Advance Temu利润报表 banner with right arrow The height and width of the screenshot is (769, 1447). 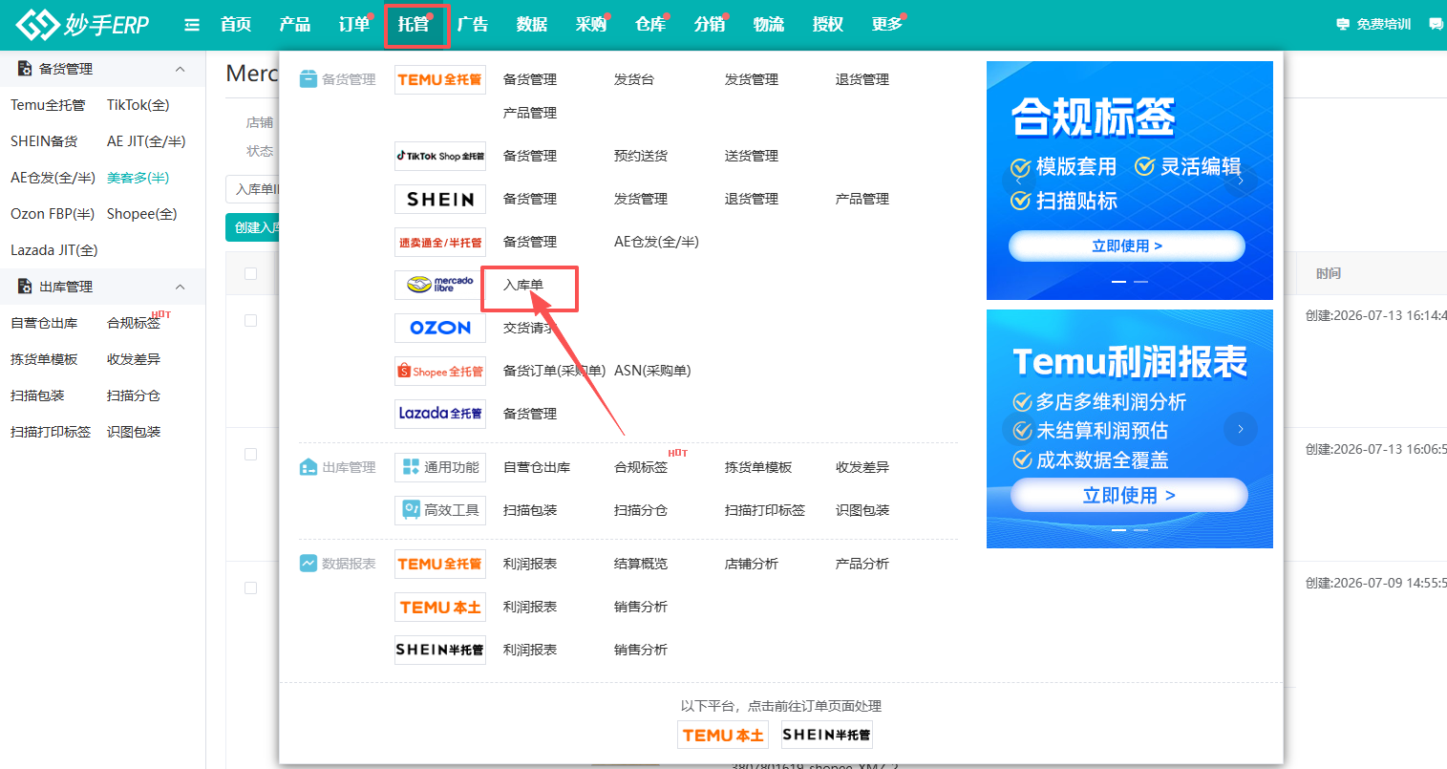coord(1241,429)
